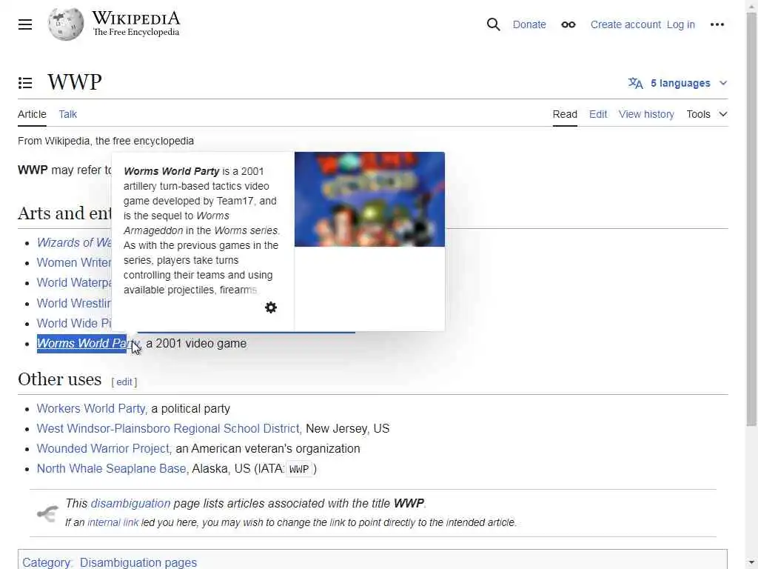Open the View history tab

tap(645, 114)
